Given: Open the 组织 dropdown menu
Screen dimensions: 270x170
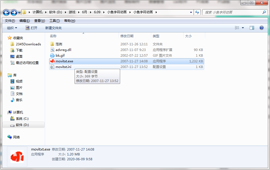Looking at the screenshot, I should tap(12, 28).
